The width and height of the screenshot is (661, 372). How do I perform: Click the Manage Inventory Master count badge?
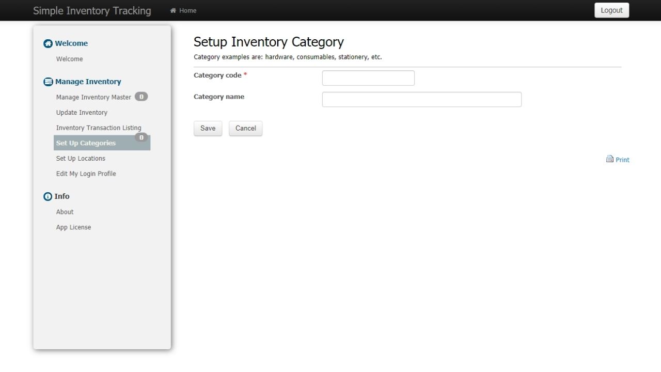click(x=141, y=97)
